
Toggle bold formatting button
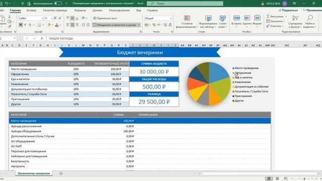tap(21, 25)
